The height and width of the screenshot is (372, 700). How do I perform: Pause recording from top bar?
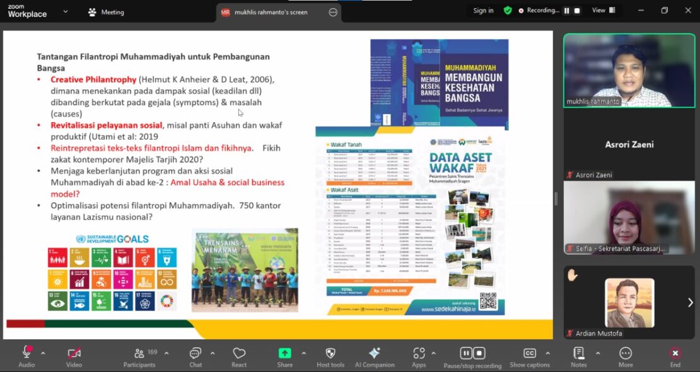[x=566, y=11]
